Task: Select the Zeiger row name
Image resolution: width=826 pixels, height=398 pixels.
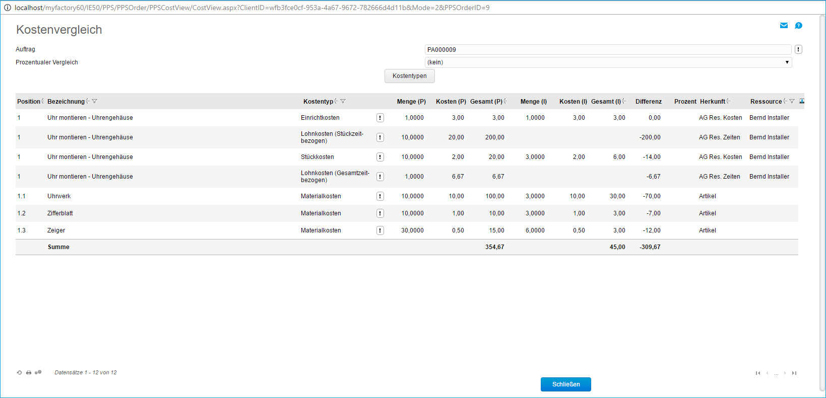Action: [56, 230]
